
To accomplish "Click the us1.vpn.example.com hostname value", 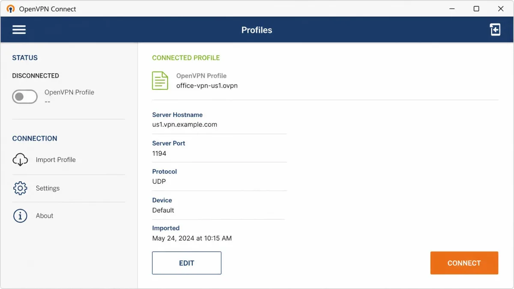I will coord(185,125).
